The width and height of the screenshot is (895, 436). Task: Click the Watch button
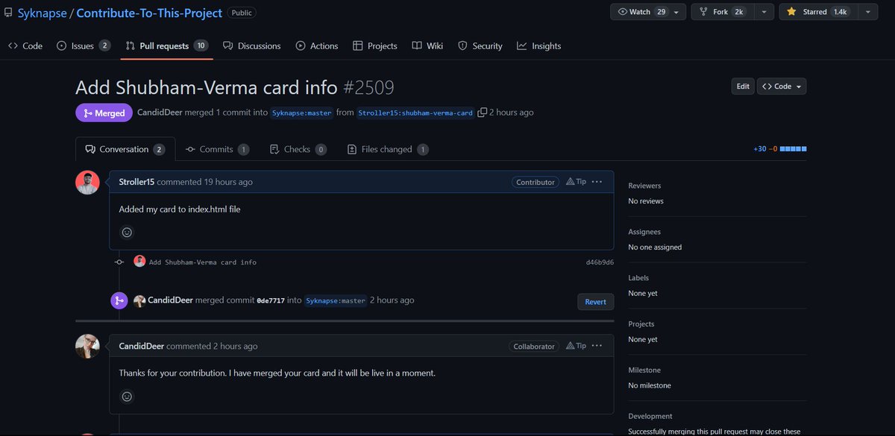641,12
